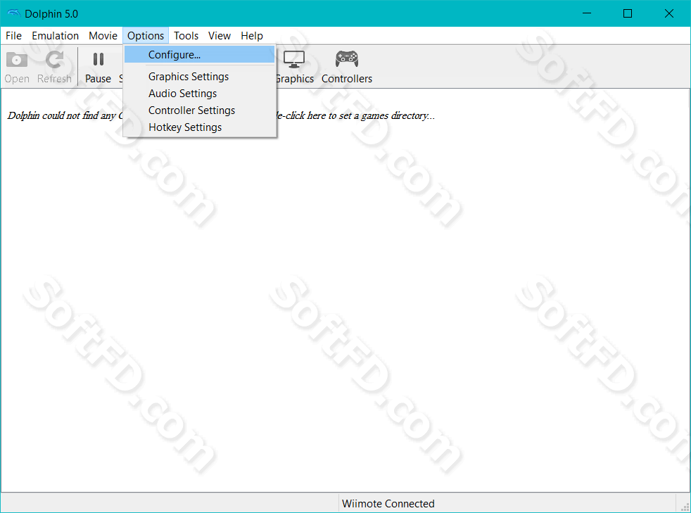Open the Emulation menu
Image resolution: width=691 pixels, height=513 pixels.
(55, 36)
